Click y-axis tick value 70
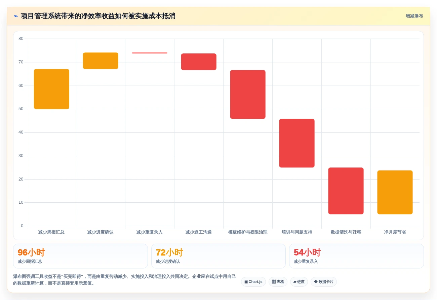The width and height of the screenshot is (437, 300). (21, 62)
